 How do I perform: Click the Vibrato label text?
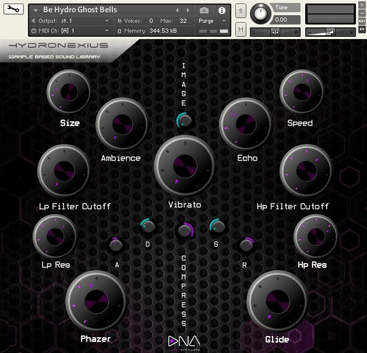[x=185, y=205]
